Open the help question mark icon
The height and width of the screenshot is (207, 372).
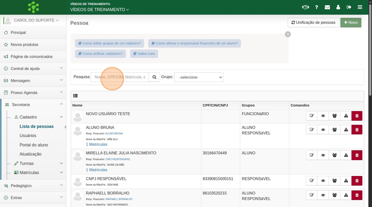(317, 7)
